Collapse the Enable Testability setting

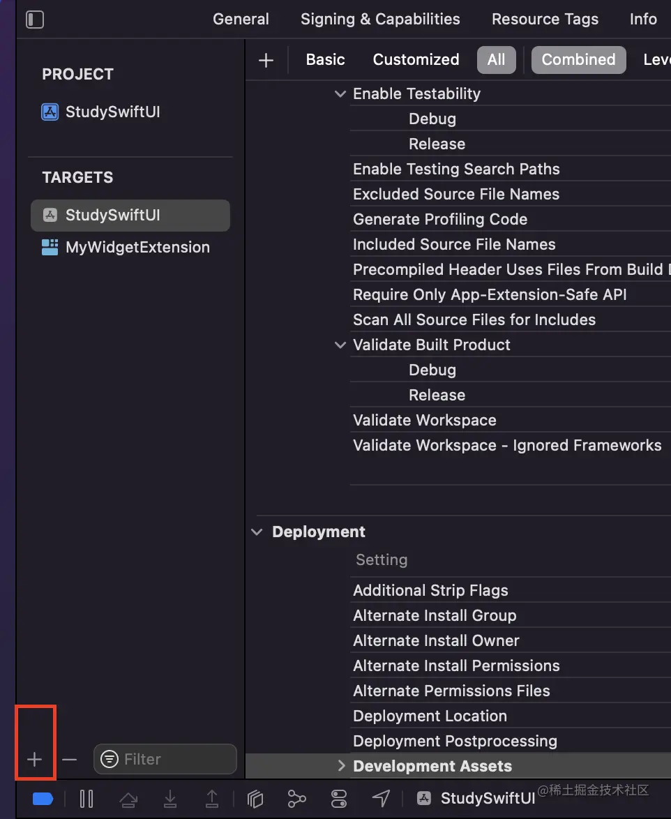pos(340,94)
